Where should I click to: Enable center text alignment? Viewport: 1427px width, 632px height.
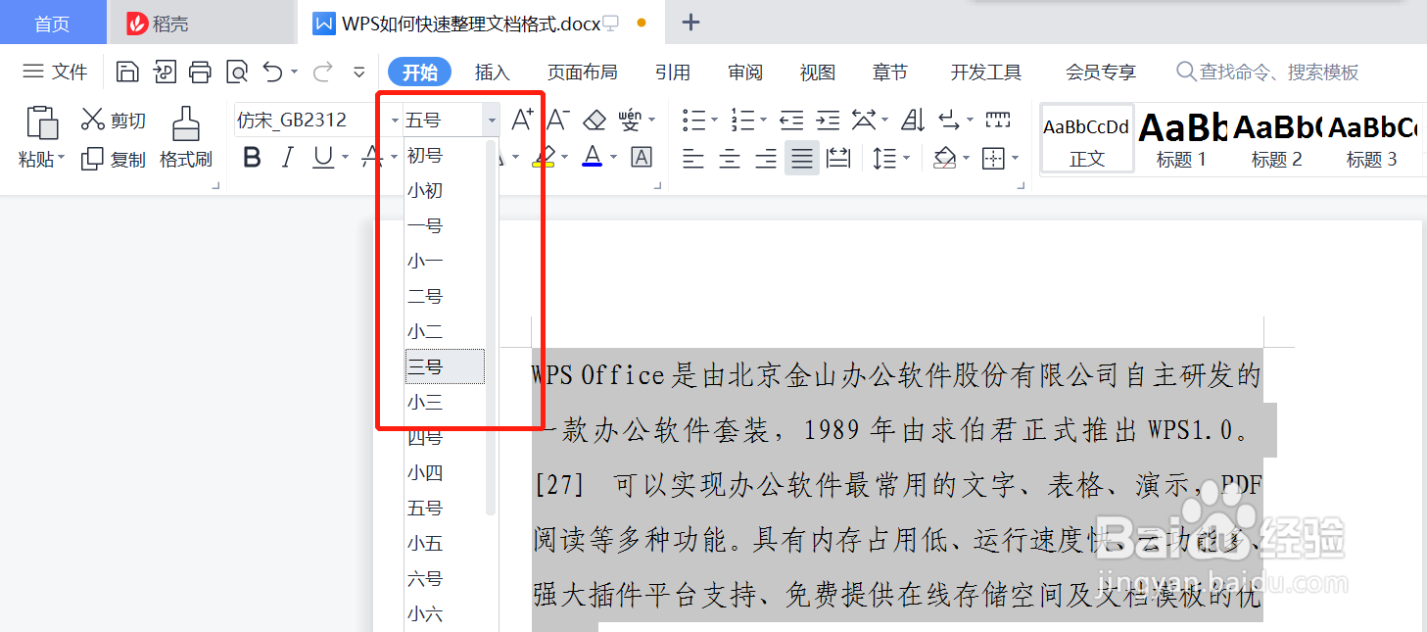(x=729, y=158)
